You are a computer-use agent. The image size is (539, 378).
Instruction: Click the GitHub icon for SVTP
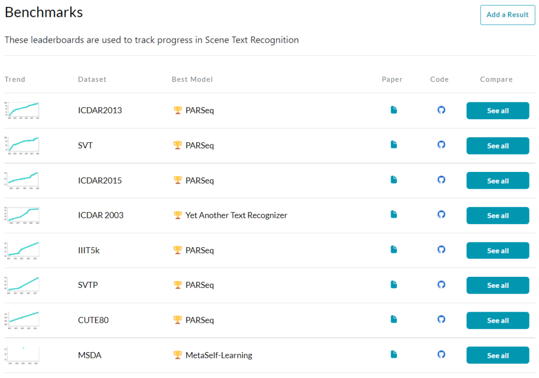pos(441,284)
